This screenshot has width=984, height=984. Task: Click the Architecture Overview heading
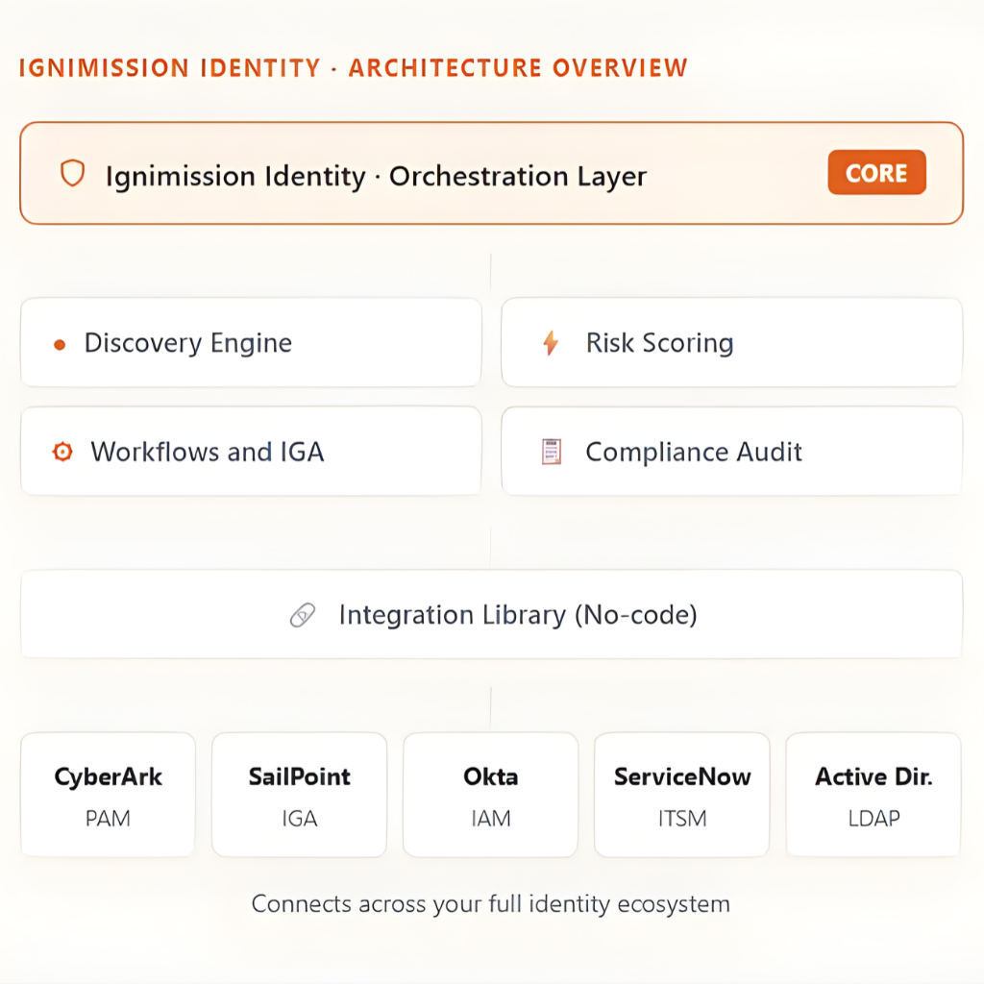tap(354, 68)
